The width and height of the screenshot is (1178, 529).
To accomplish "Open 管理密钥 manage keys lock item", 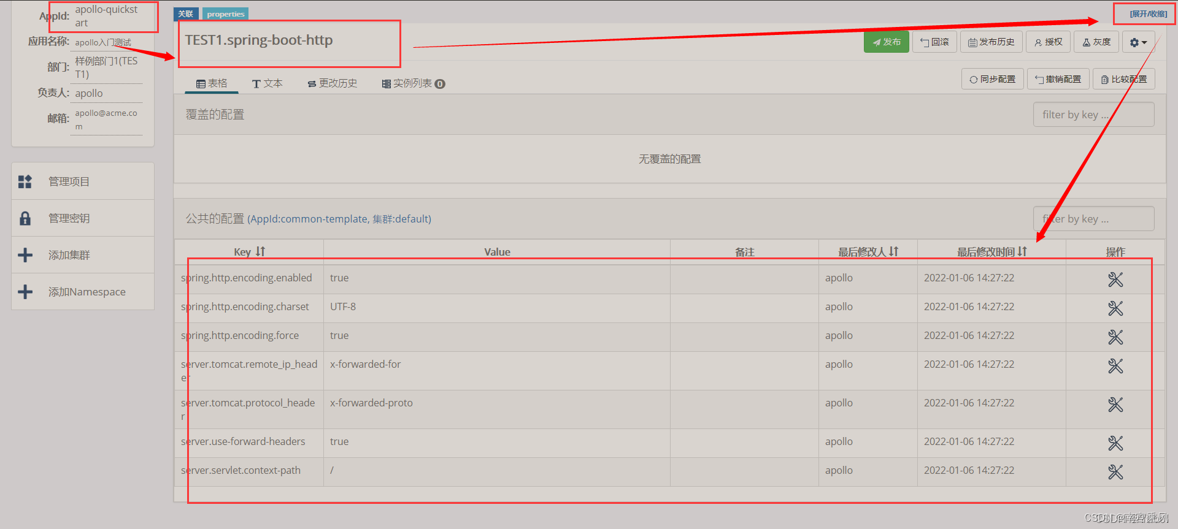I will point(69,218).
